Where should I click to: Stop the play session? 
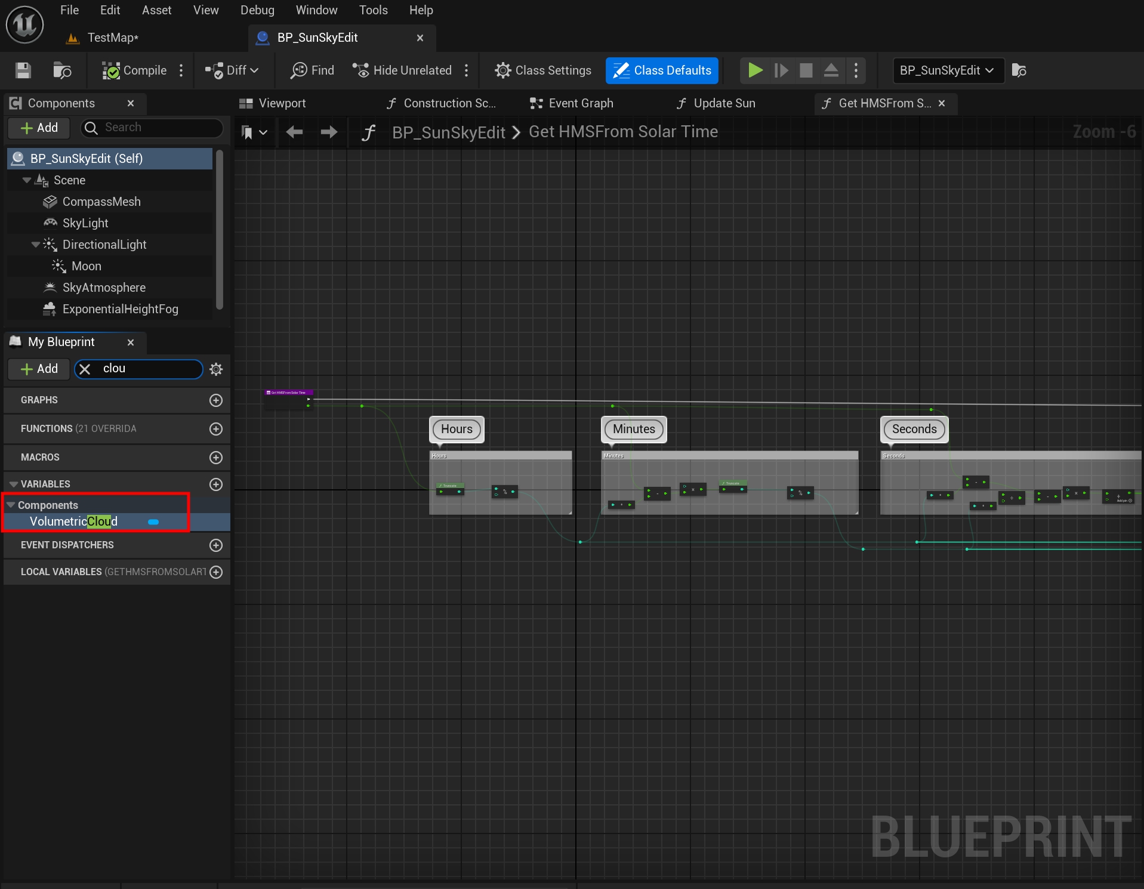pyautogui.click(x=806, y=70)
